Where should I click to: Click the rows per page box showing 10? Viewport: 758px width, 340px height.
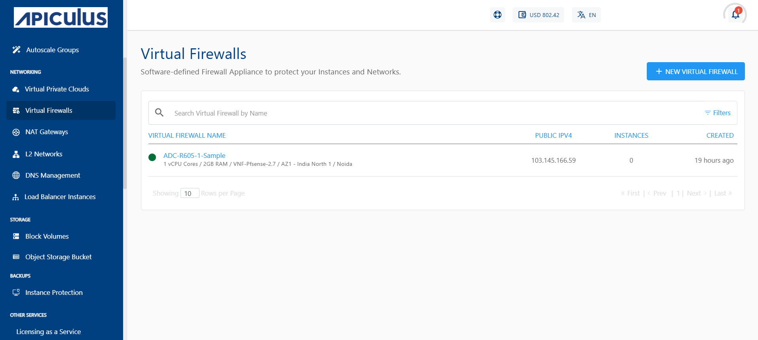click(x=190, y=193)
